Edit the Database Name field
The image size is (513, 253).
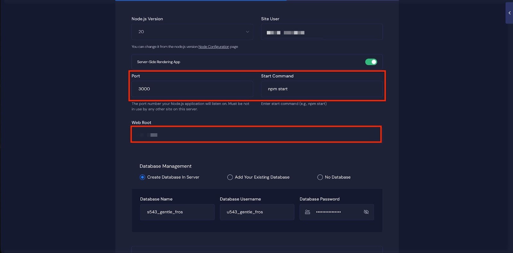[177, 212]
